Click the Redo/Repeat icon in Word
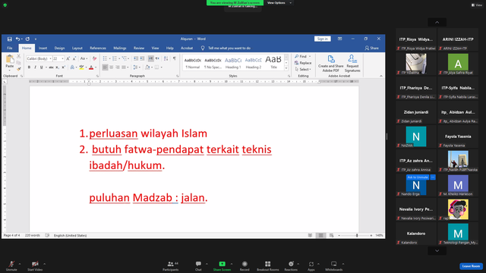Screen dimensions: 486x273 coord(27,39)
